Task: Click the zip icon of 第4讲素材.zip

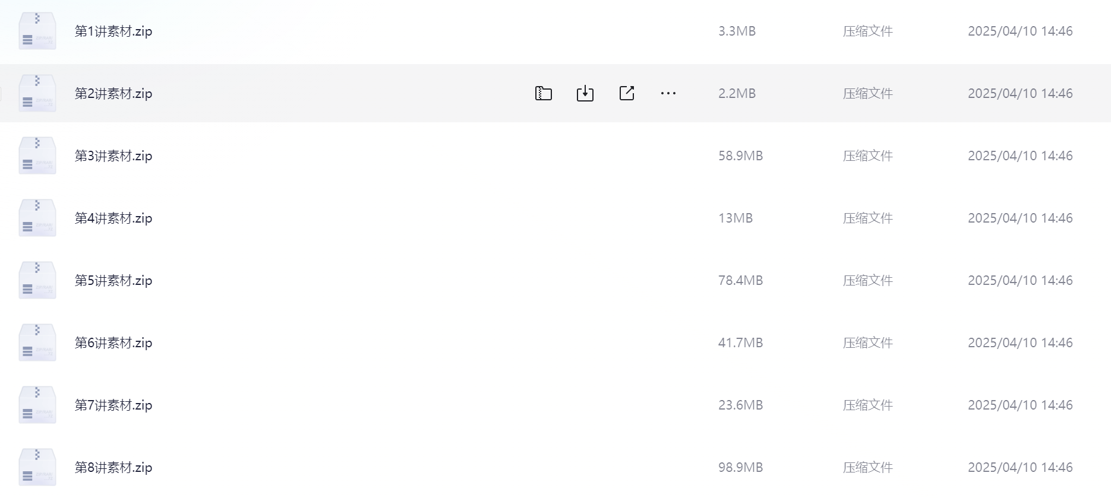Action: tap(37, 218)
